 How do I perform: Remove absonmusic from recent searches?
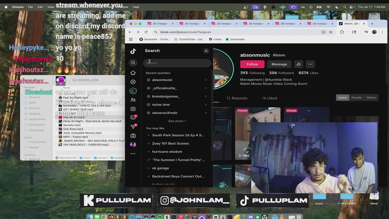[x=206, y=80]
